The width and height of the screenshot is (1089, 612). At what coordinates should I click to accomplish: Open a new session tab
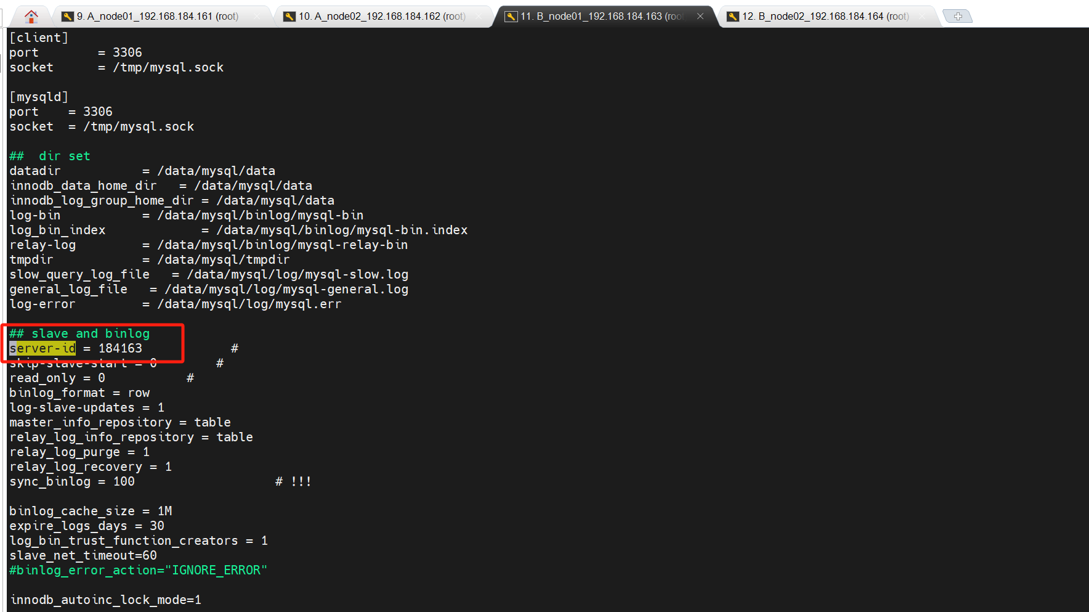958,17
